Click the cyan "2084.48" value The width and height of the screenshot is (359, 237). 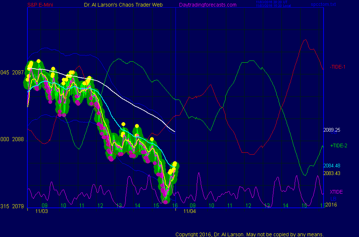point(332,166)
